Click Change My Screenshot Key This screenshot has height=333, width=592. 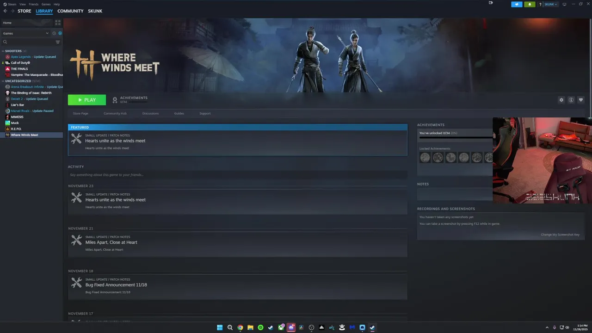pos(560,234)
